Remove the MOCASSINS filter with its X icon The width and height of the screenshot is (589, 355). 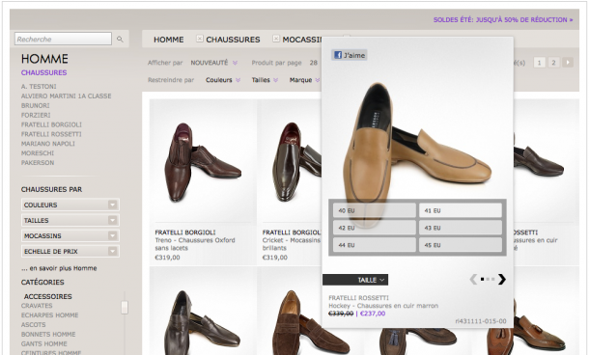point(276,39)
